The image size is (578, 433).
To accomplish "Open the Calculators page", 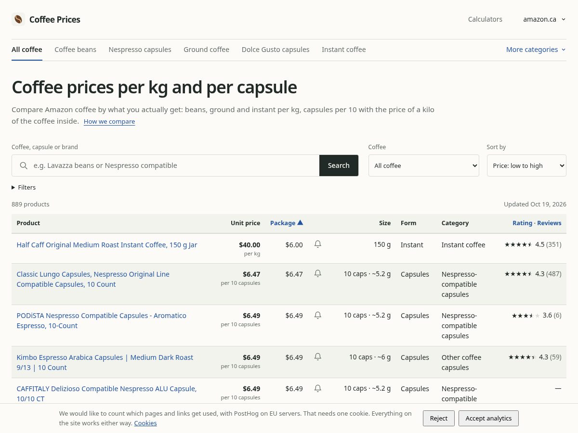I will [485, 19].
